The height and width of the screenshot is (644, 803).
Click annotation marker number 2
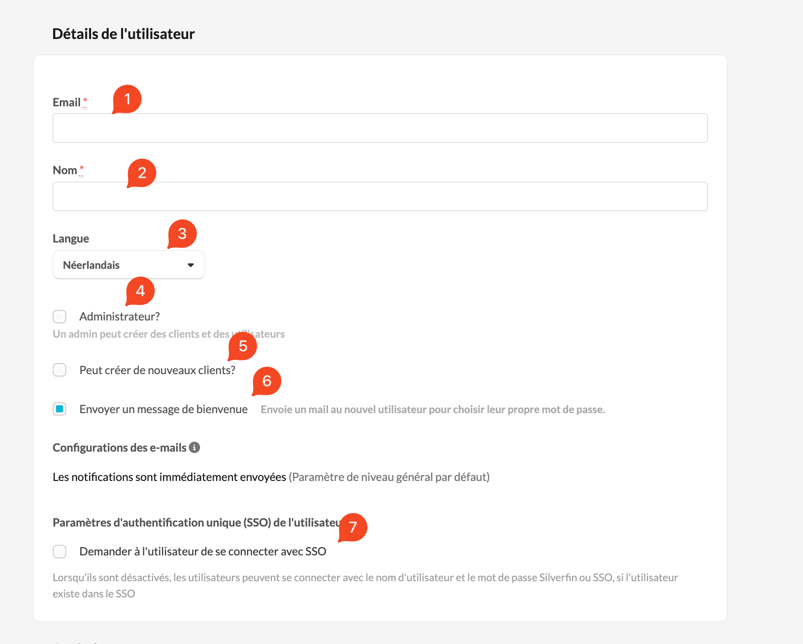[x=142, y=173]
